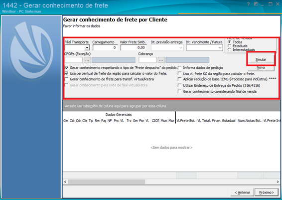Screen dimensions: 282x200
Task: Click the Simular button
Action: 261,59
